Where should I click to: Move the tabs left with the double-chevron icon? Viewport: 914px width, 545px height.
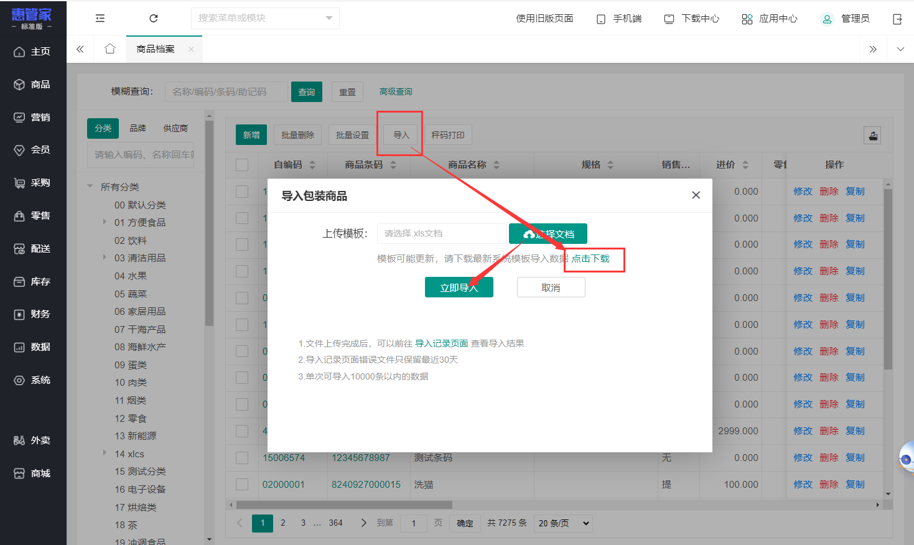click(x=80, y=49)
